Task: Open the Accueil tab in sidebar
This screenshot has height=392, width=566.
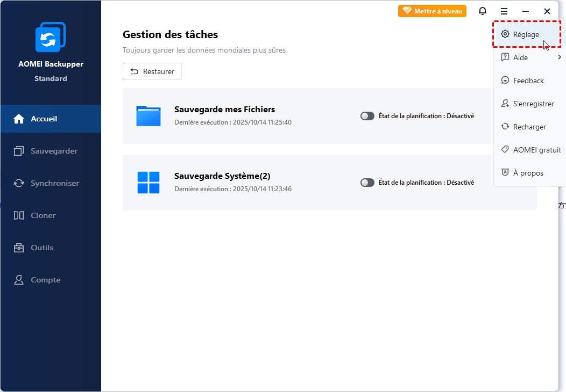Action: pyautogui.click(x=51, y=119)
